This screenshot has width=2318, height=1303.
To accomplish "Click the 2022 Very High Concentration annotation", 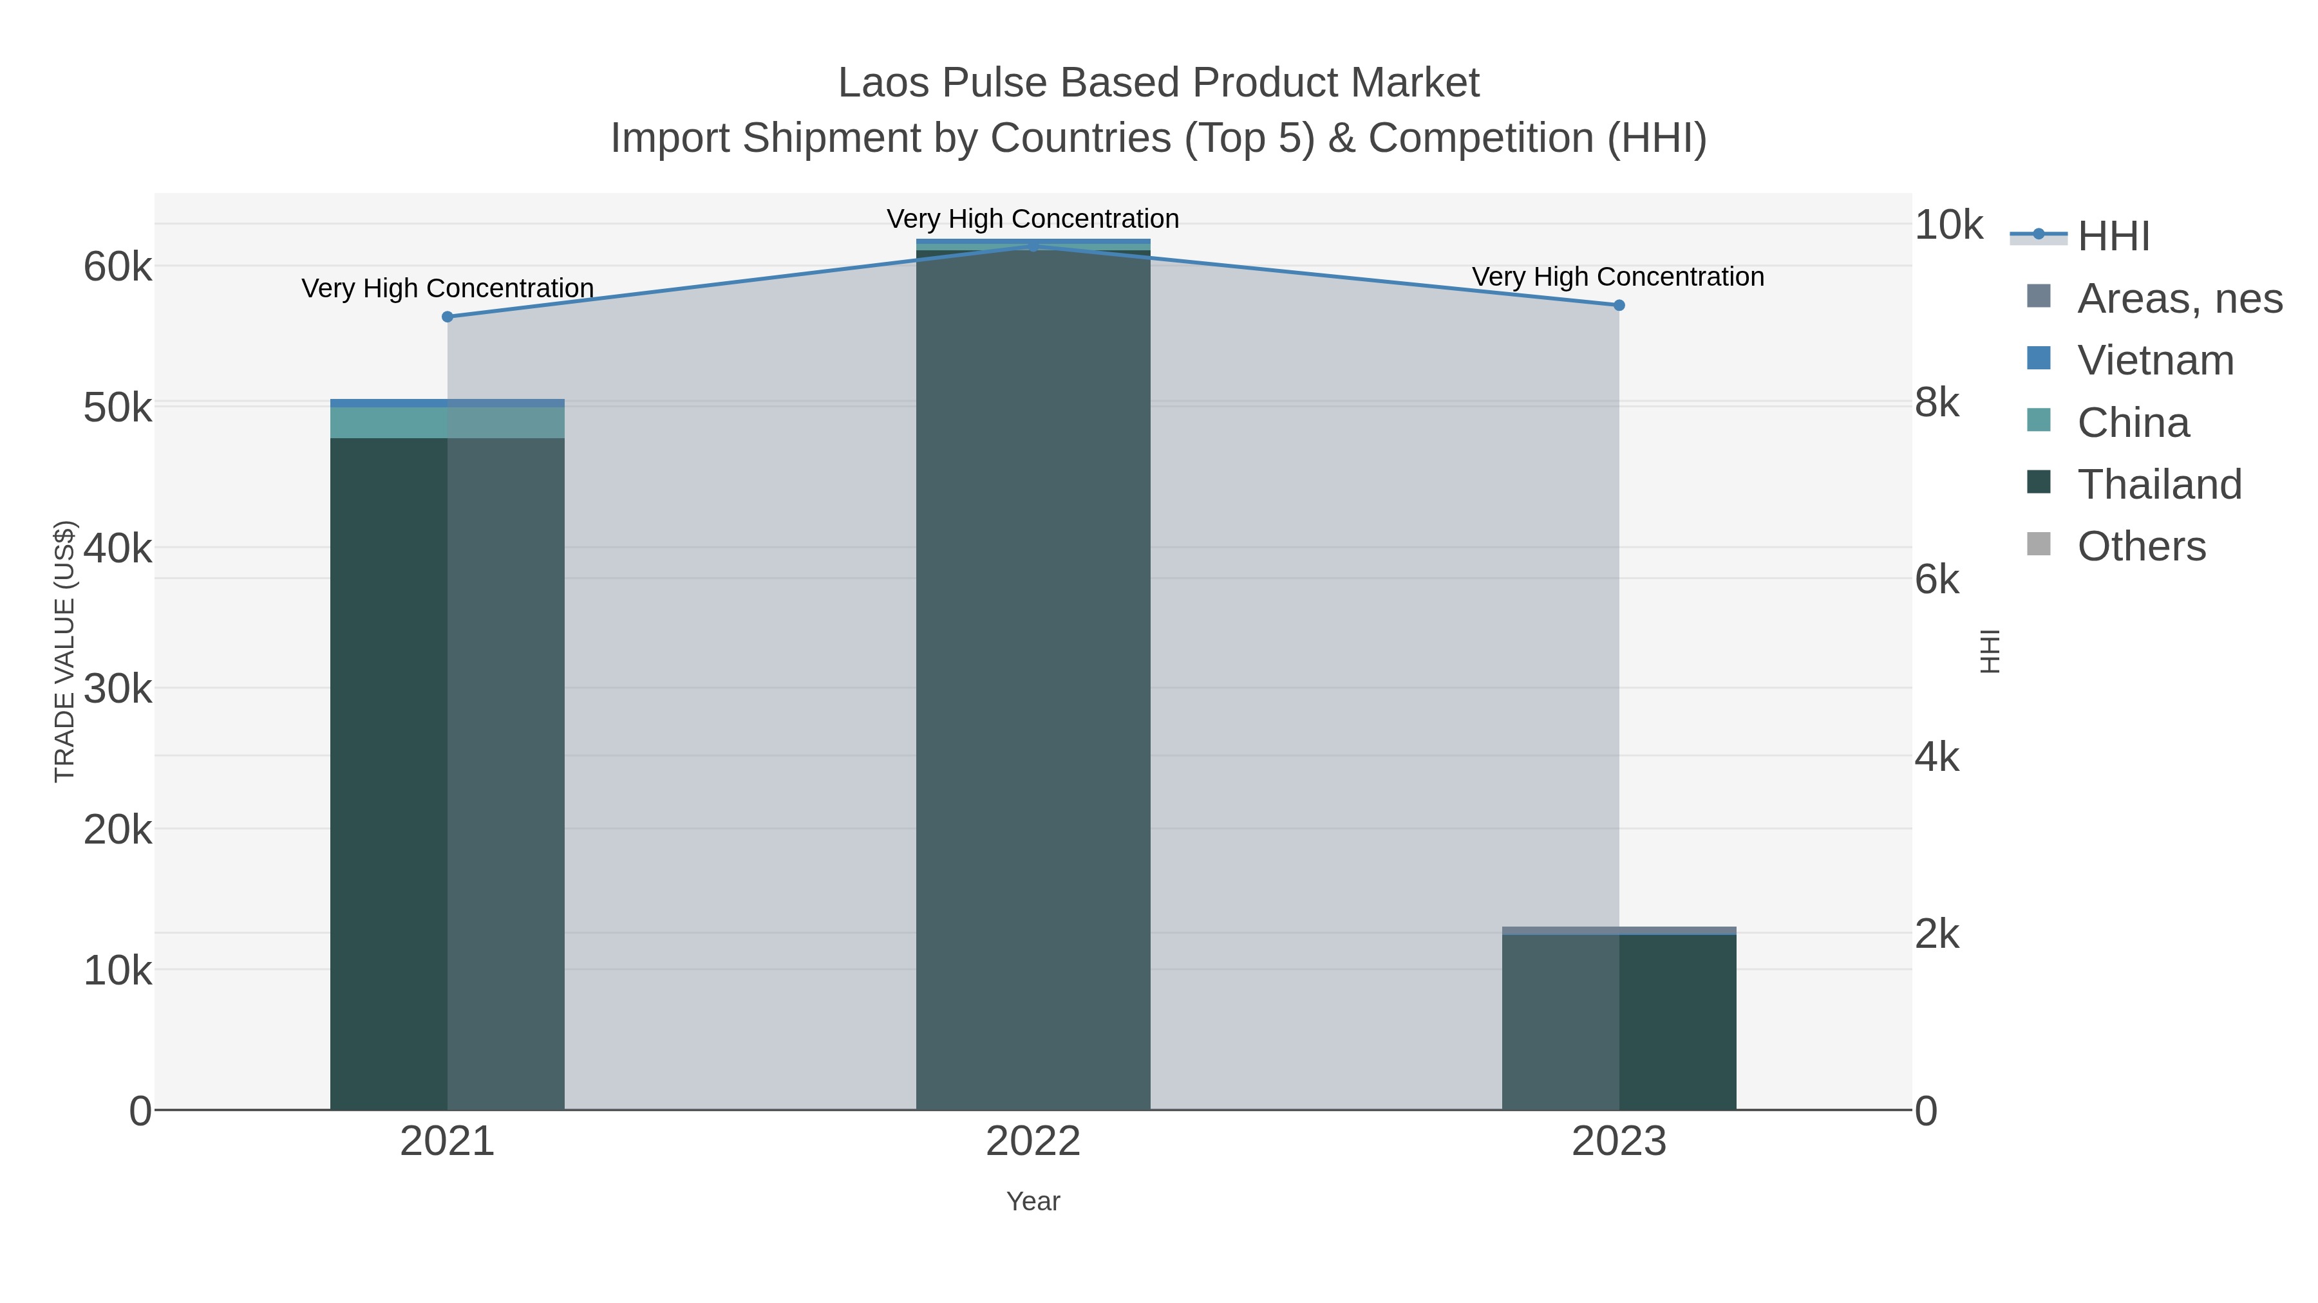I will coord(1033,219).
